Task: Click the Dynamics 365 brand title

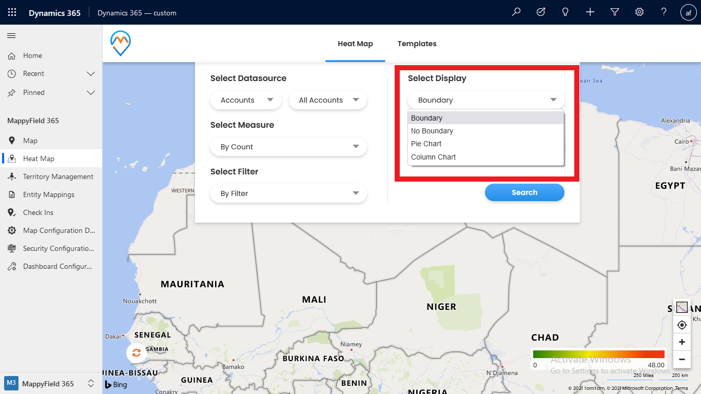Action: [54, 13]
